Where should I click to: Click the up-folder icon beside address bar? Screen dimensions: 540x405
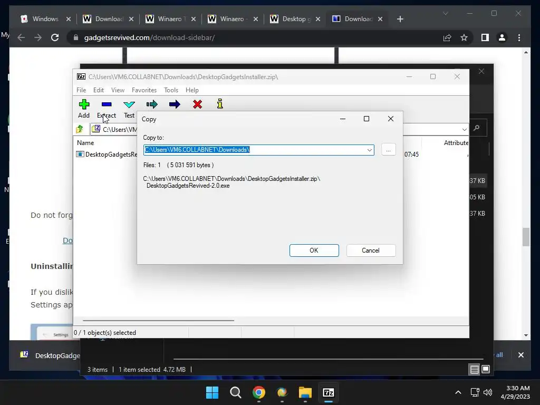pos(80,129)
